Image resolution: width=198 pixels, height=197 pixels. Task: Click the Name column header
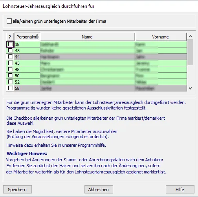[87, 37]
